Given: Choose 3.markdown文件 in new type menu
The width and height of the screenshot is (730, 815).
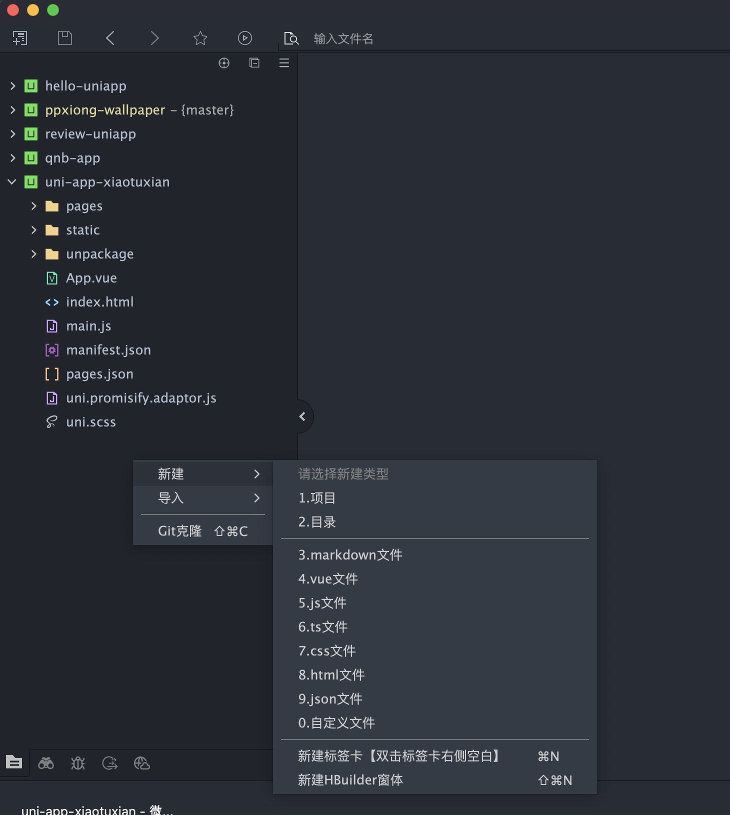Looking at the screenshot, I should [435, 555].
